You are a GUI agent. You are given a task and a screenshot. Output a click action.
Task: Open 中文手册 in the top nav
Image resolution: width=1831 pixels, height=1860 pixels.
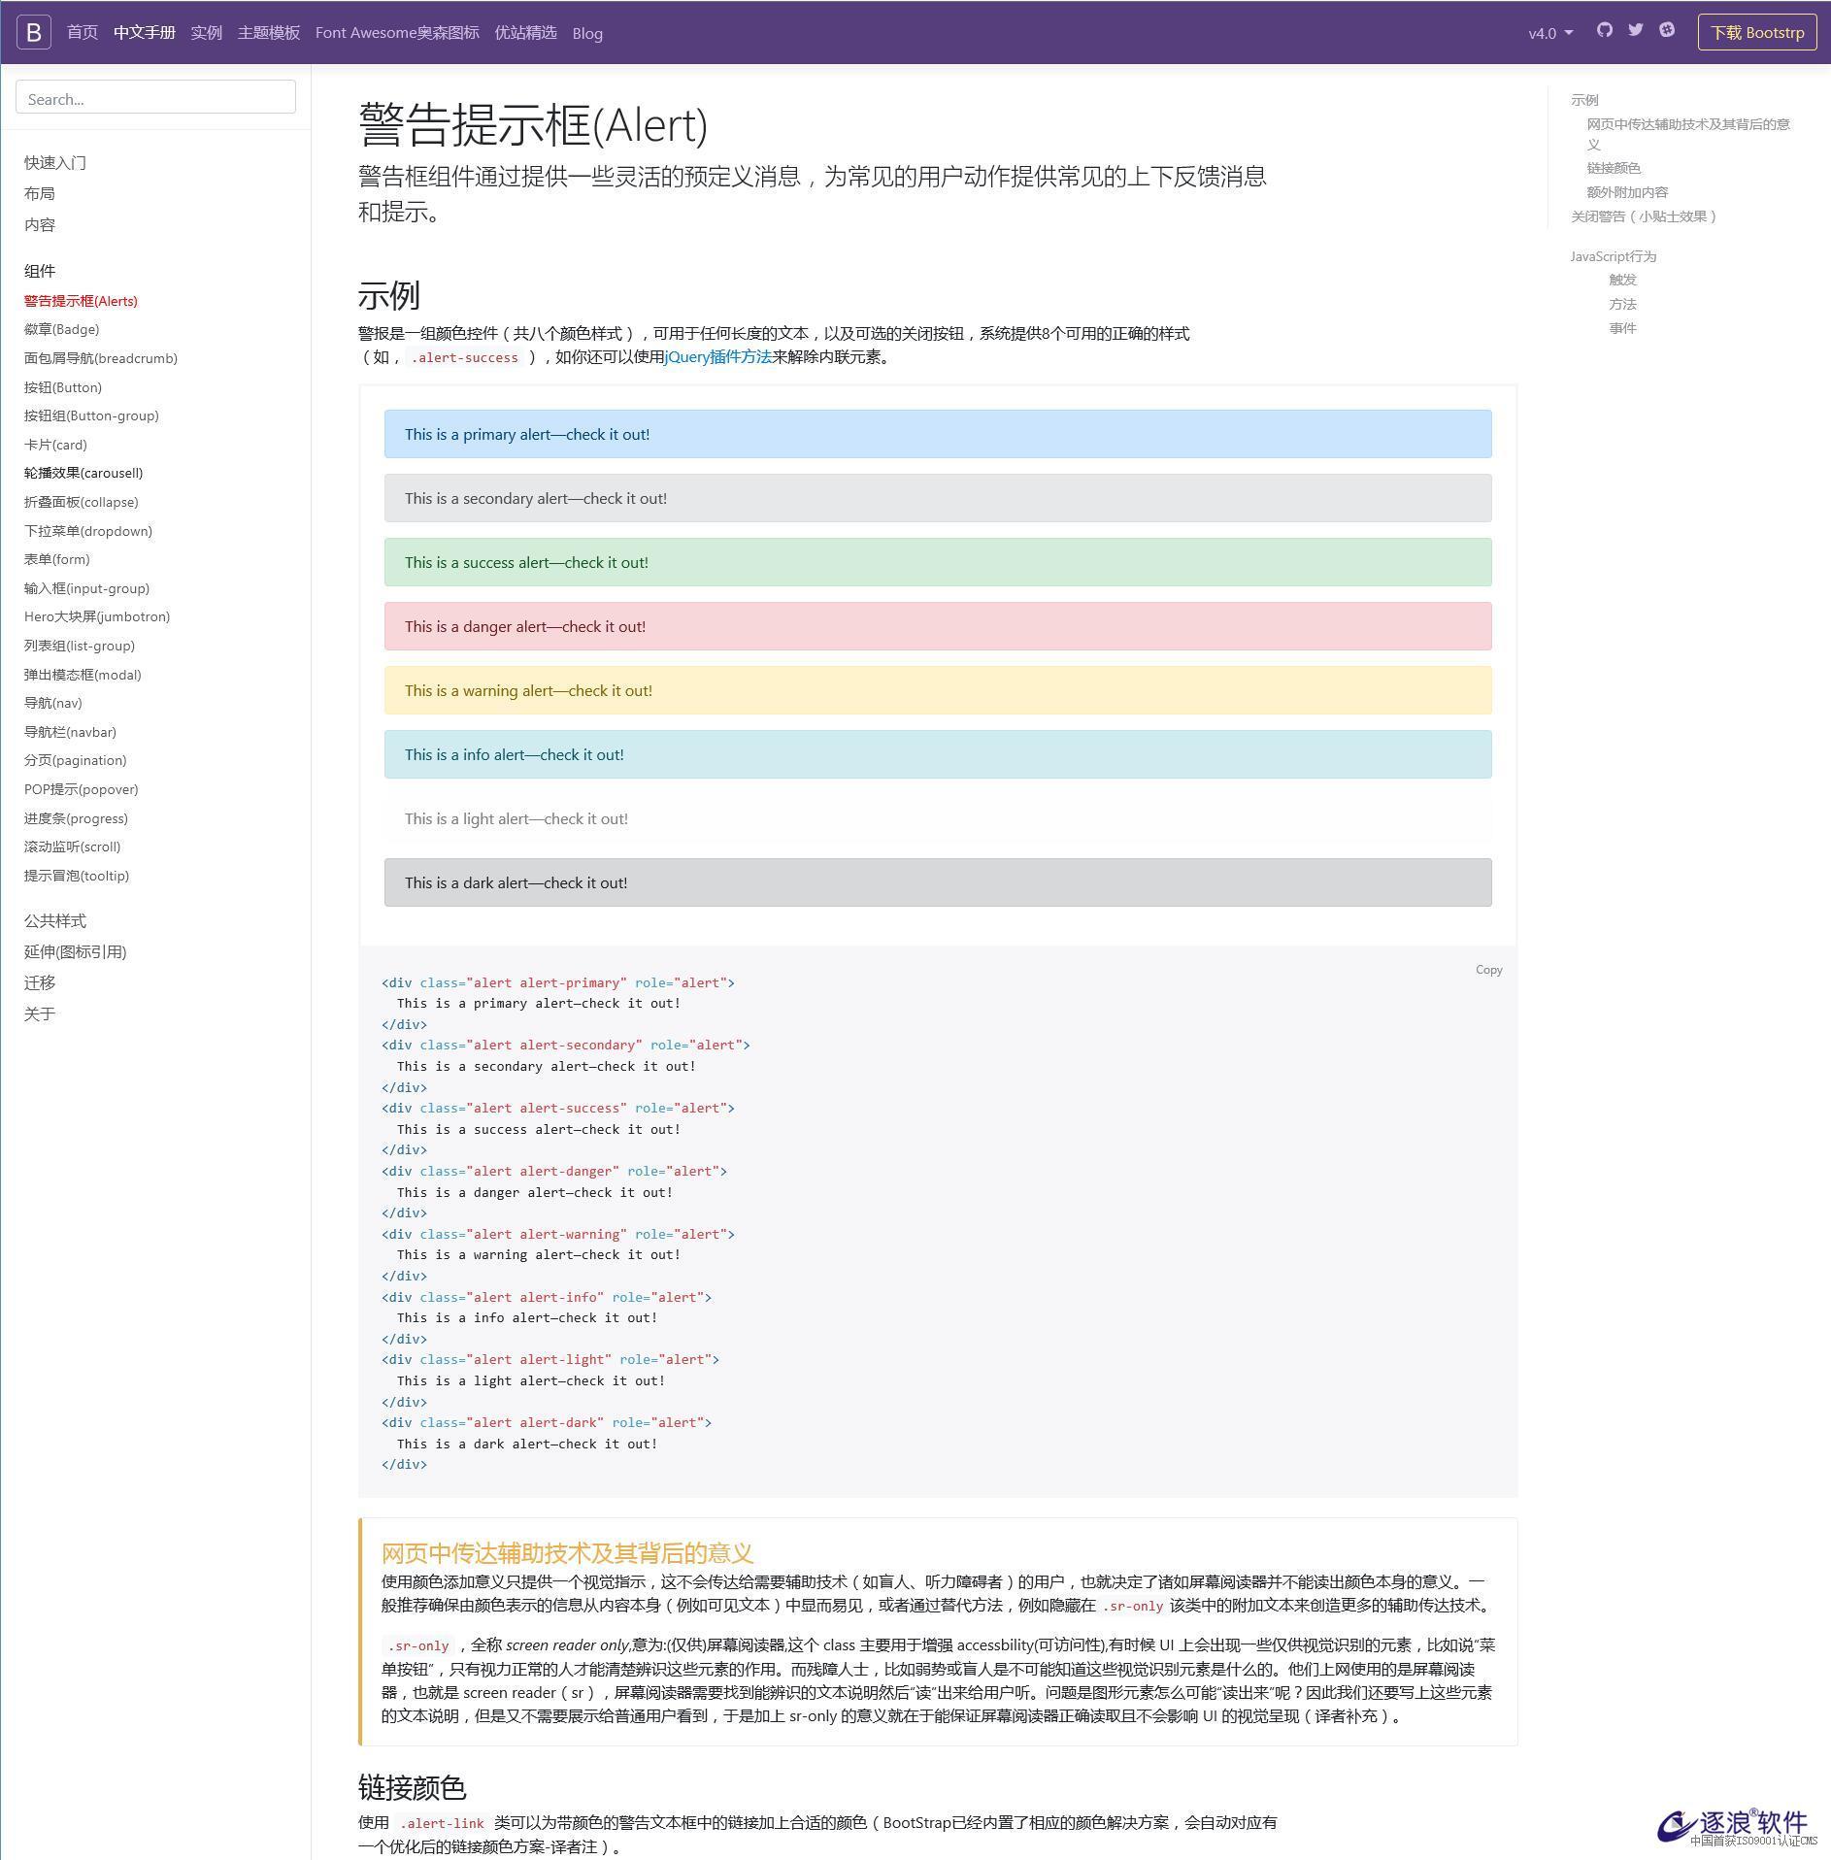(x=145, y=33)
